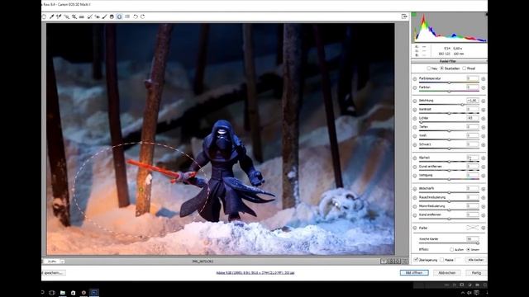
Task: Toggle highlight clipping warning in histogram
Action: coord(486,15)
